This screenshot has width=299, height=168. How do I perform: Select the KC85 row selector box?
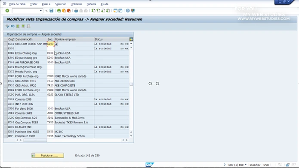[x=6, y=123]
